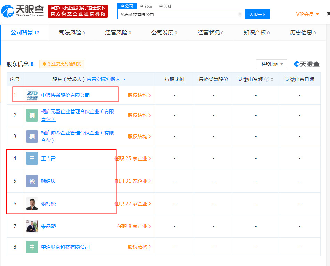This screenshot has width=330, height=266.
Task: Open the photo thumbnail of 朱晶熙
Action: click(x=32, y=226)
